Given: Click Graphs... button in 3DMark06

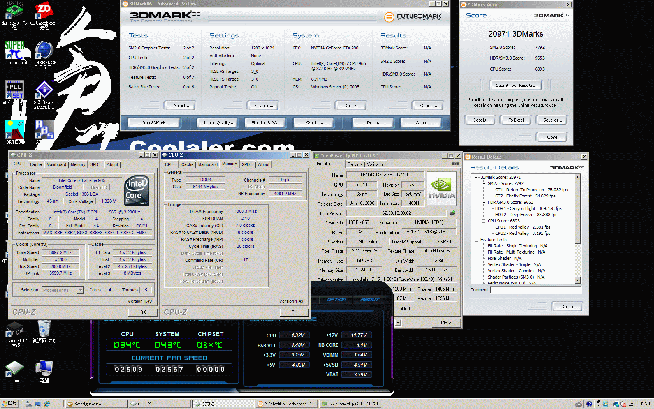Looking at the screenshot, I should (x=314, y=123).
